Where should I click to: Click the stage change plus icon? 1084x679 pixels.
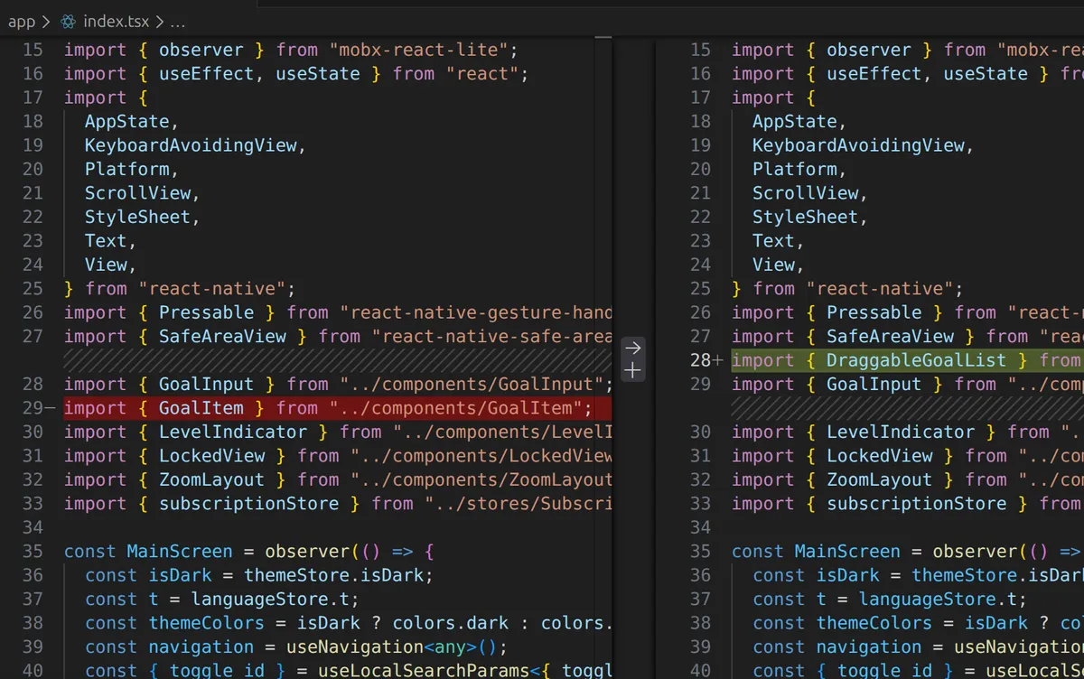tap(633, 370)
